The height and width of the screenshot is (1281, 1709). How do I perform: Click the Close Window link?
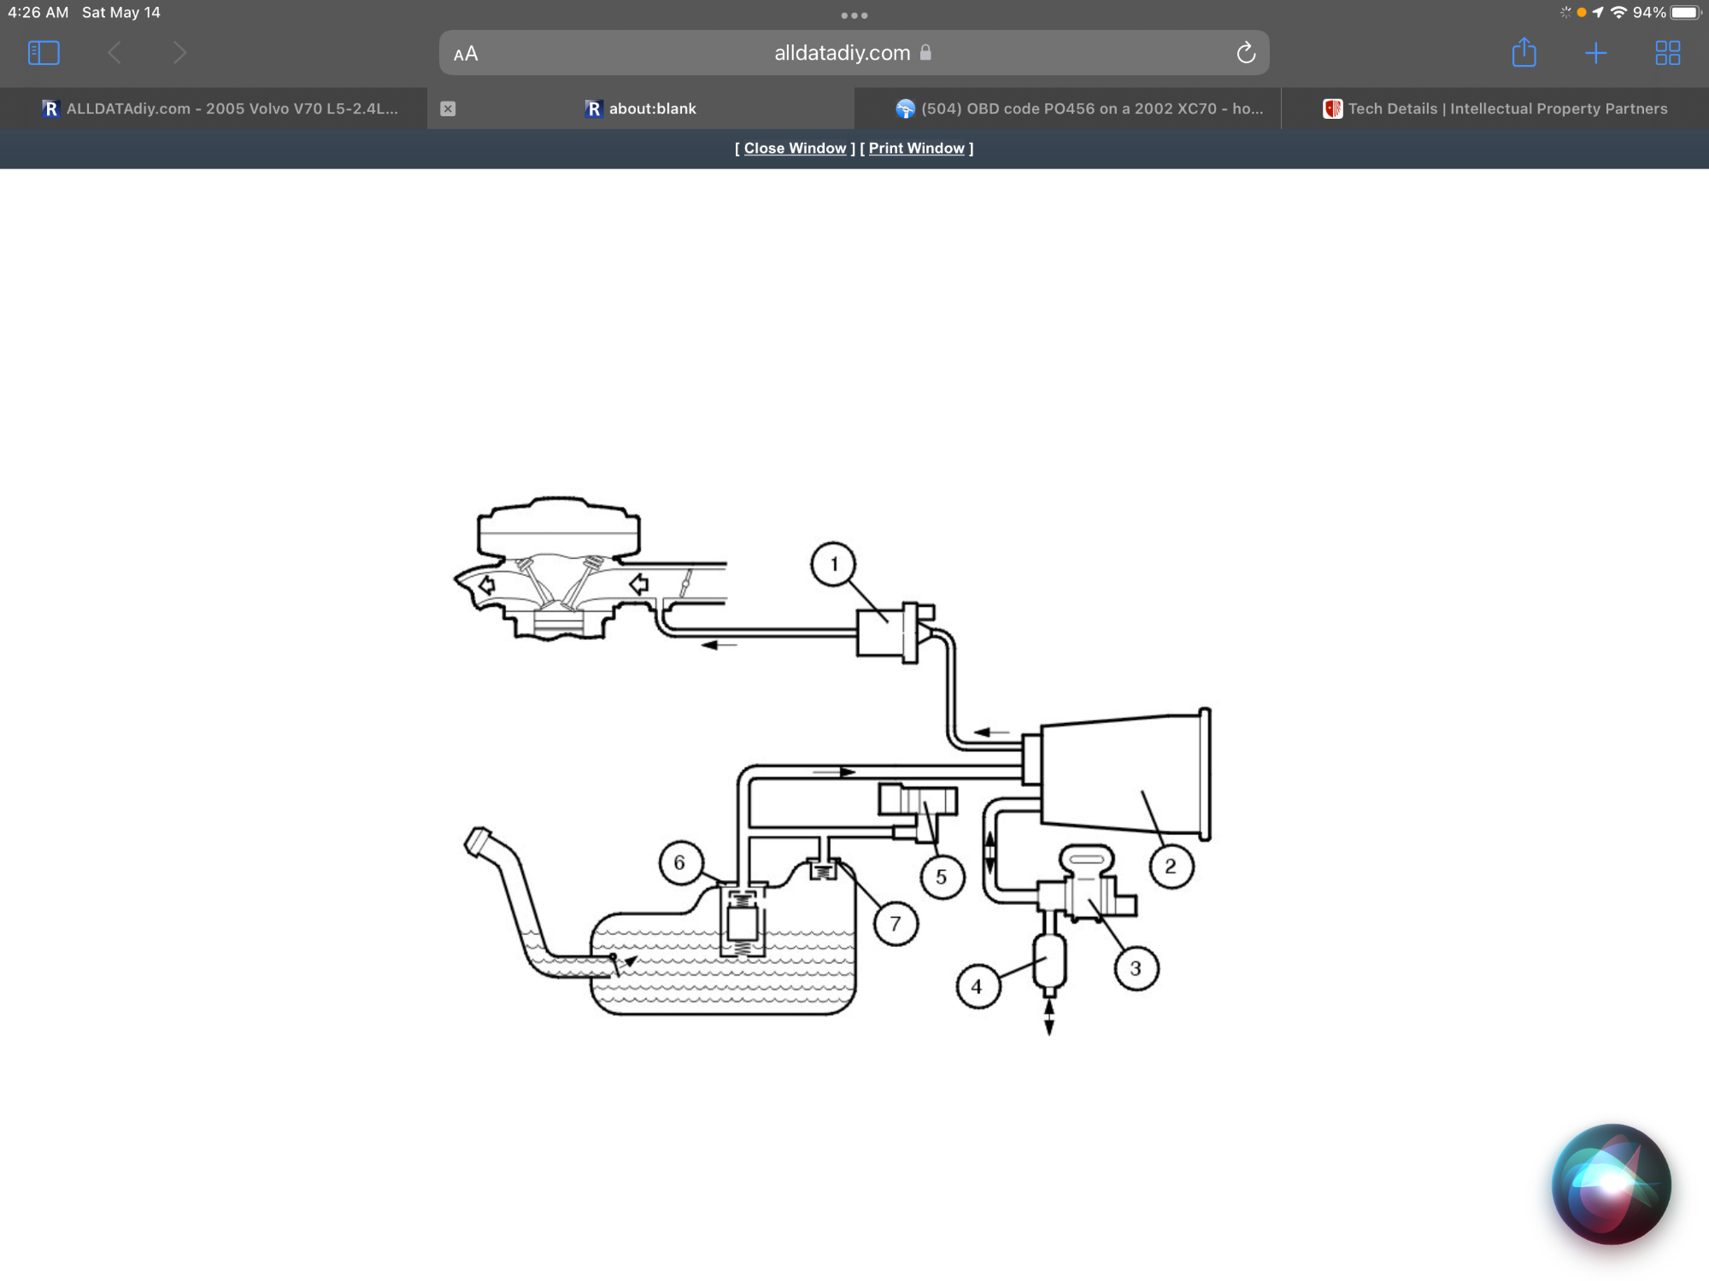(795, 148)
